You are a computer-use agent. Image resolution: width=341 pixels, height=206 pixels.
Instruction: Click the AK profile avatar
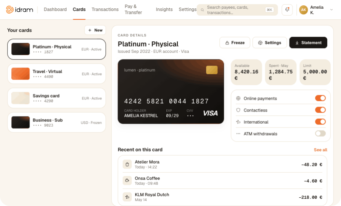(303, 10)
